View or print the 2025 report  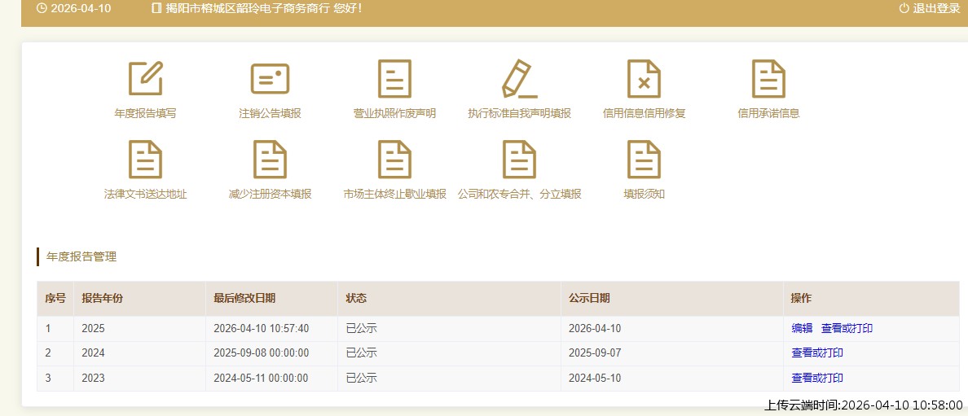click(847, 328)
